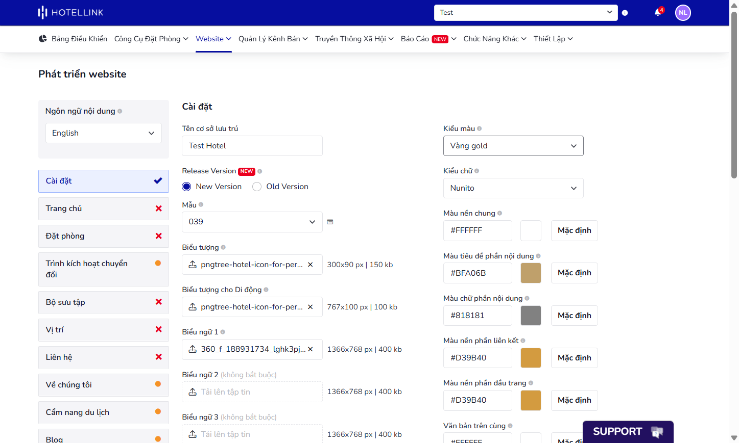This screenshot has width=739, height=443.
Task: Open the Vị trí section
Action: point(104,330)
